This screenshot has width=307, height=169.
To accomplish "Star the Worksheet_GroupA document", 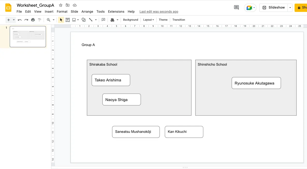I will pos(61,5).
